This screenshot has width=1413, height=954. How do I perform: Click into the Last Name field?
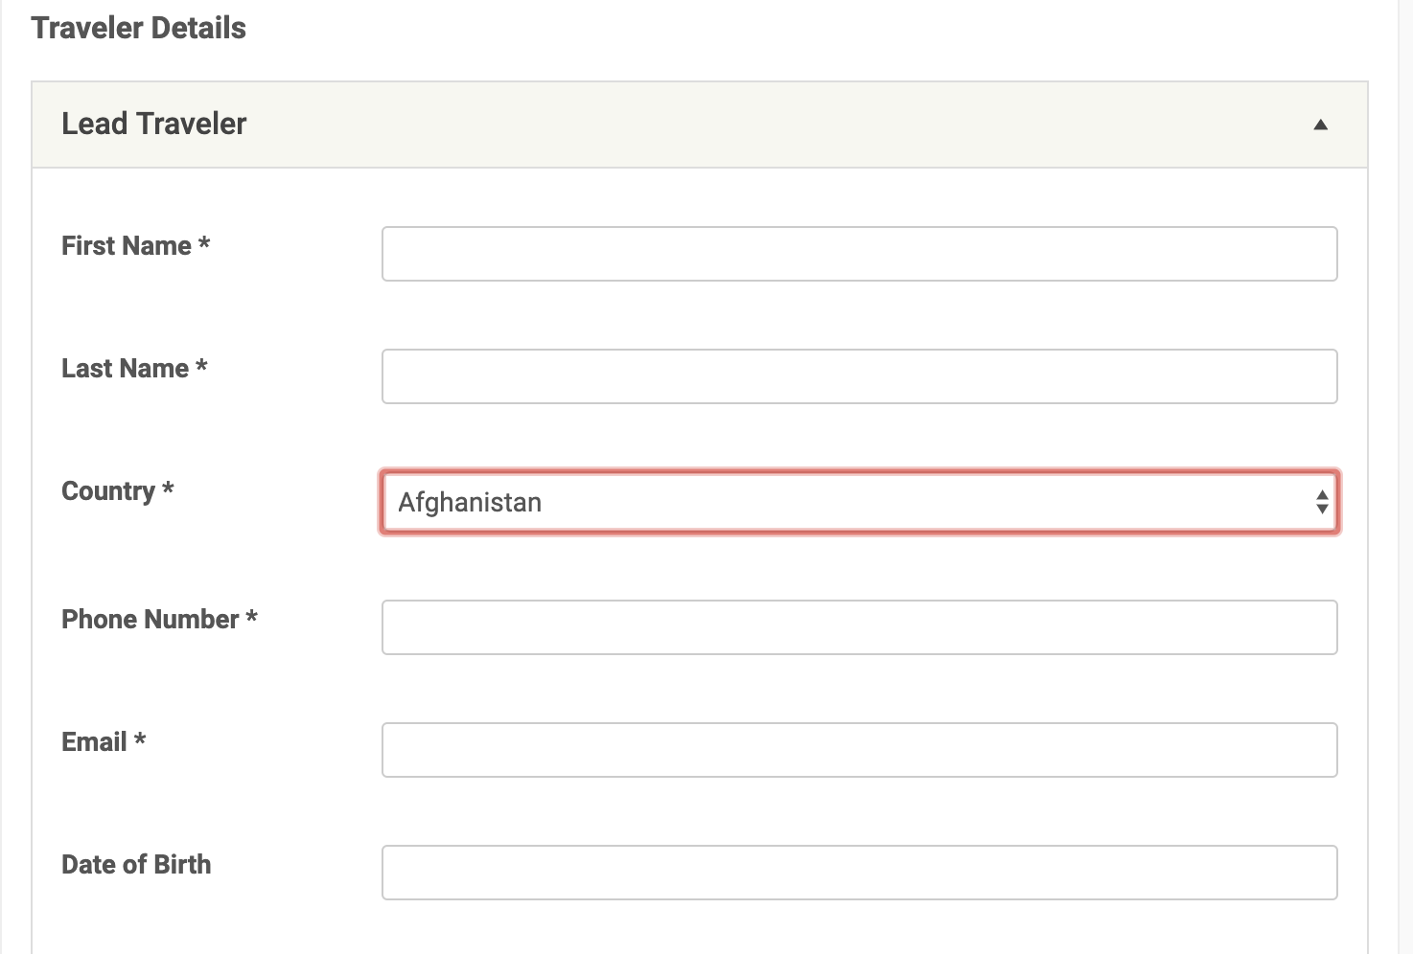tap(859, 376)
